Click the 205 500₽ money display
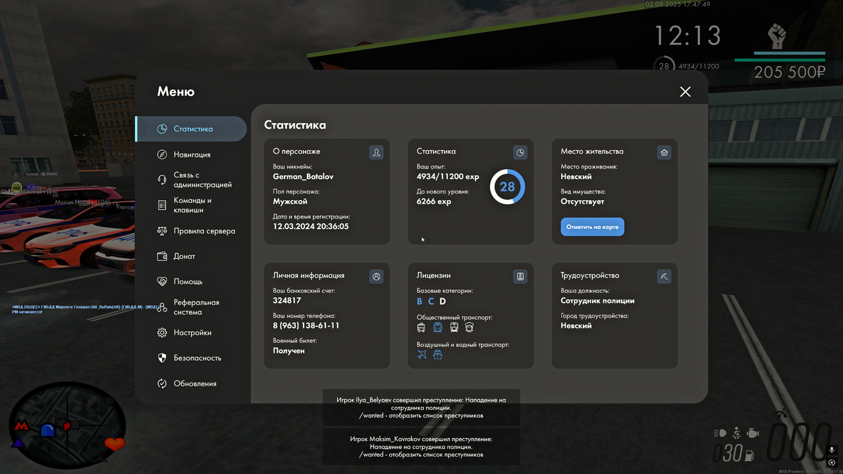 tap(790, 72)
